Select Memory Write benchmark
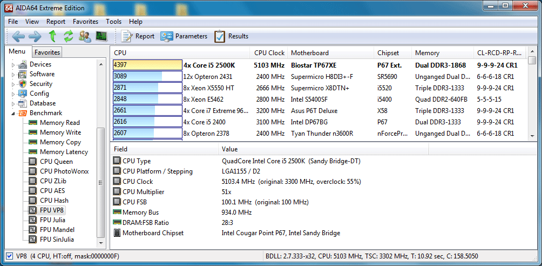The image size is (542, 266). point(60,132)
